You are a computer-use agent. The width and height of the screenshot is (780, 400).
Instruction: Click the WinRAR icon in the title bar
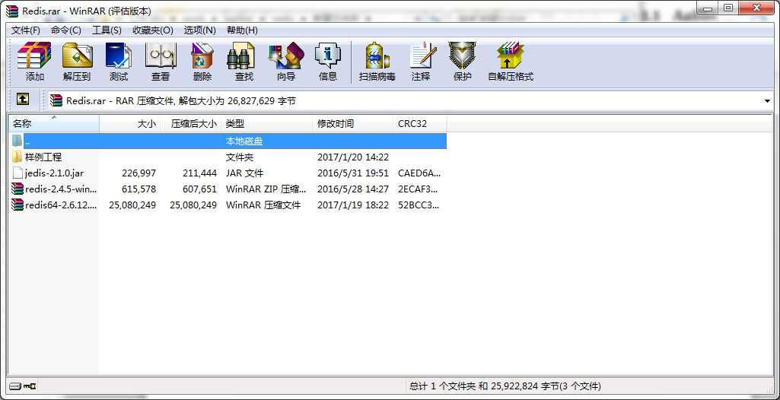pyautogui.click(x=12, y=11)
